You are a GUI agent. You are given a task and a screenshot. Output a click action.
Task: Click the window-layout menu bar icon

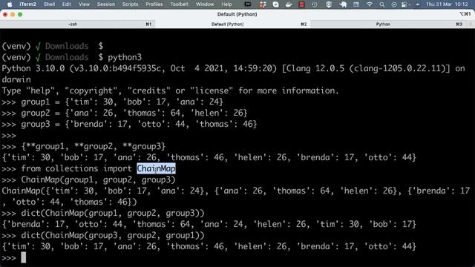point(356,4)
